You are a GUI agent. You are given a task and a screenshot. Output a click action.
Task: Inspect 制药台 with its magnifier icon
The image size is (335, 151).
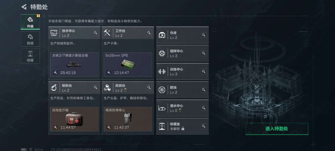click(x=96, y=87)
